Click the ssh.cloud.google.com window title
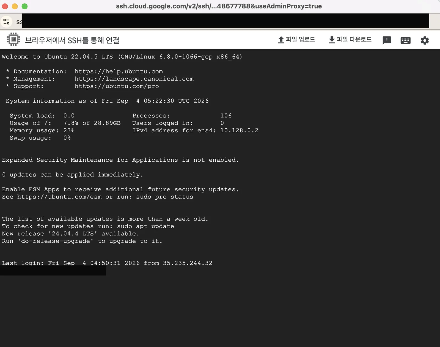This screenshot has height=347, width=440. point(219,6)
